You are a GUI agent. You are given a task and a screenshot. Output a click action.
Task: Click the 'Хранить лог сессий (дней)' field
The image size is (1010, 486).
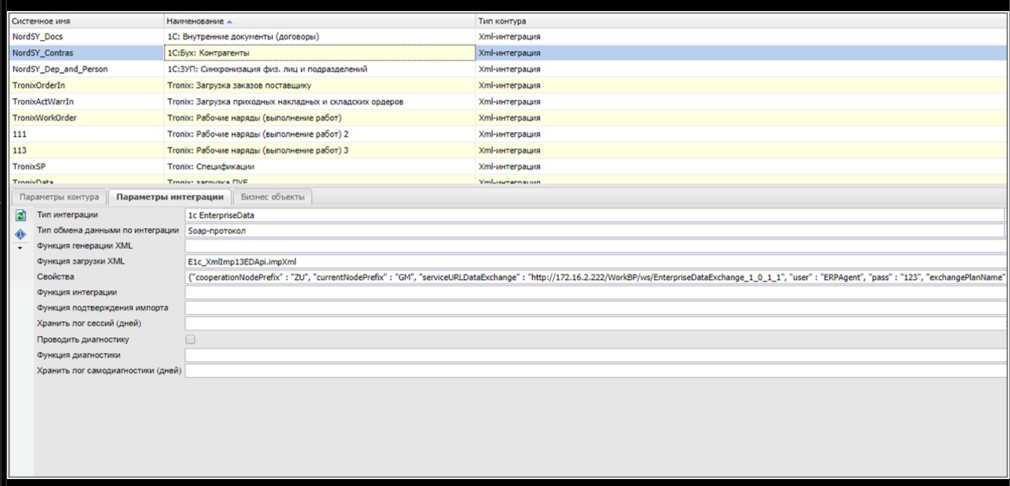coord(594,324)
